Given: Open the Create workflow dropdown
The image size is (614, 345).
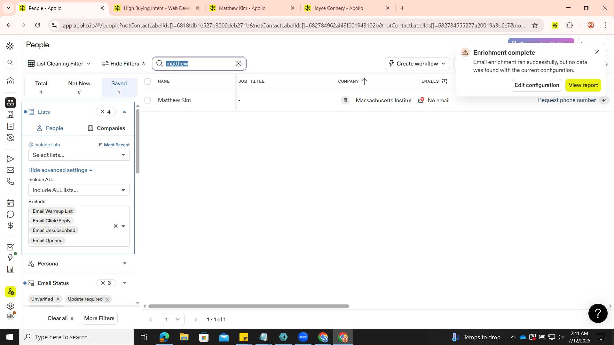Looking at the screenshot, I should [x=417, y=64].
